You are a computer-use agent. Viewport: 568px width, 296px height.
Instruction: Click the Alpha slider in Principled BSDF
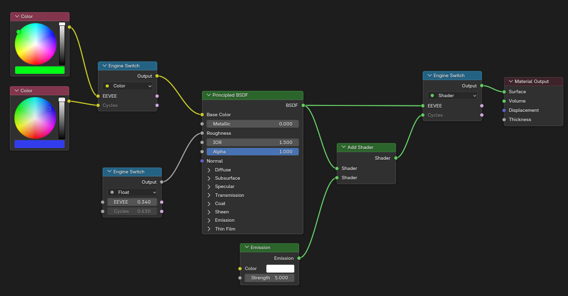click(x=253, y=151)
